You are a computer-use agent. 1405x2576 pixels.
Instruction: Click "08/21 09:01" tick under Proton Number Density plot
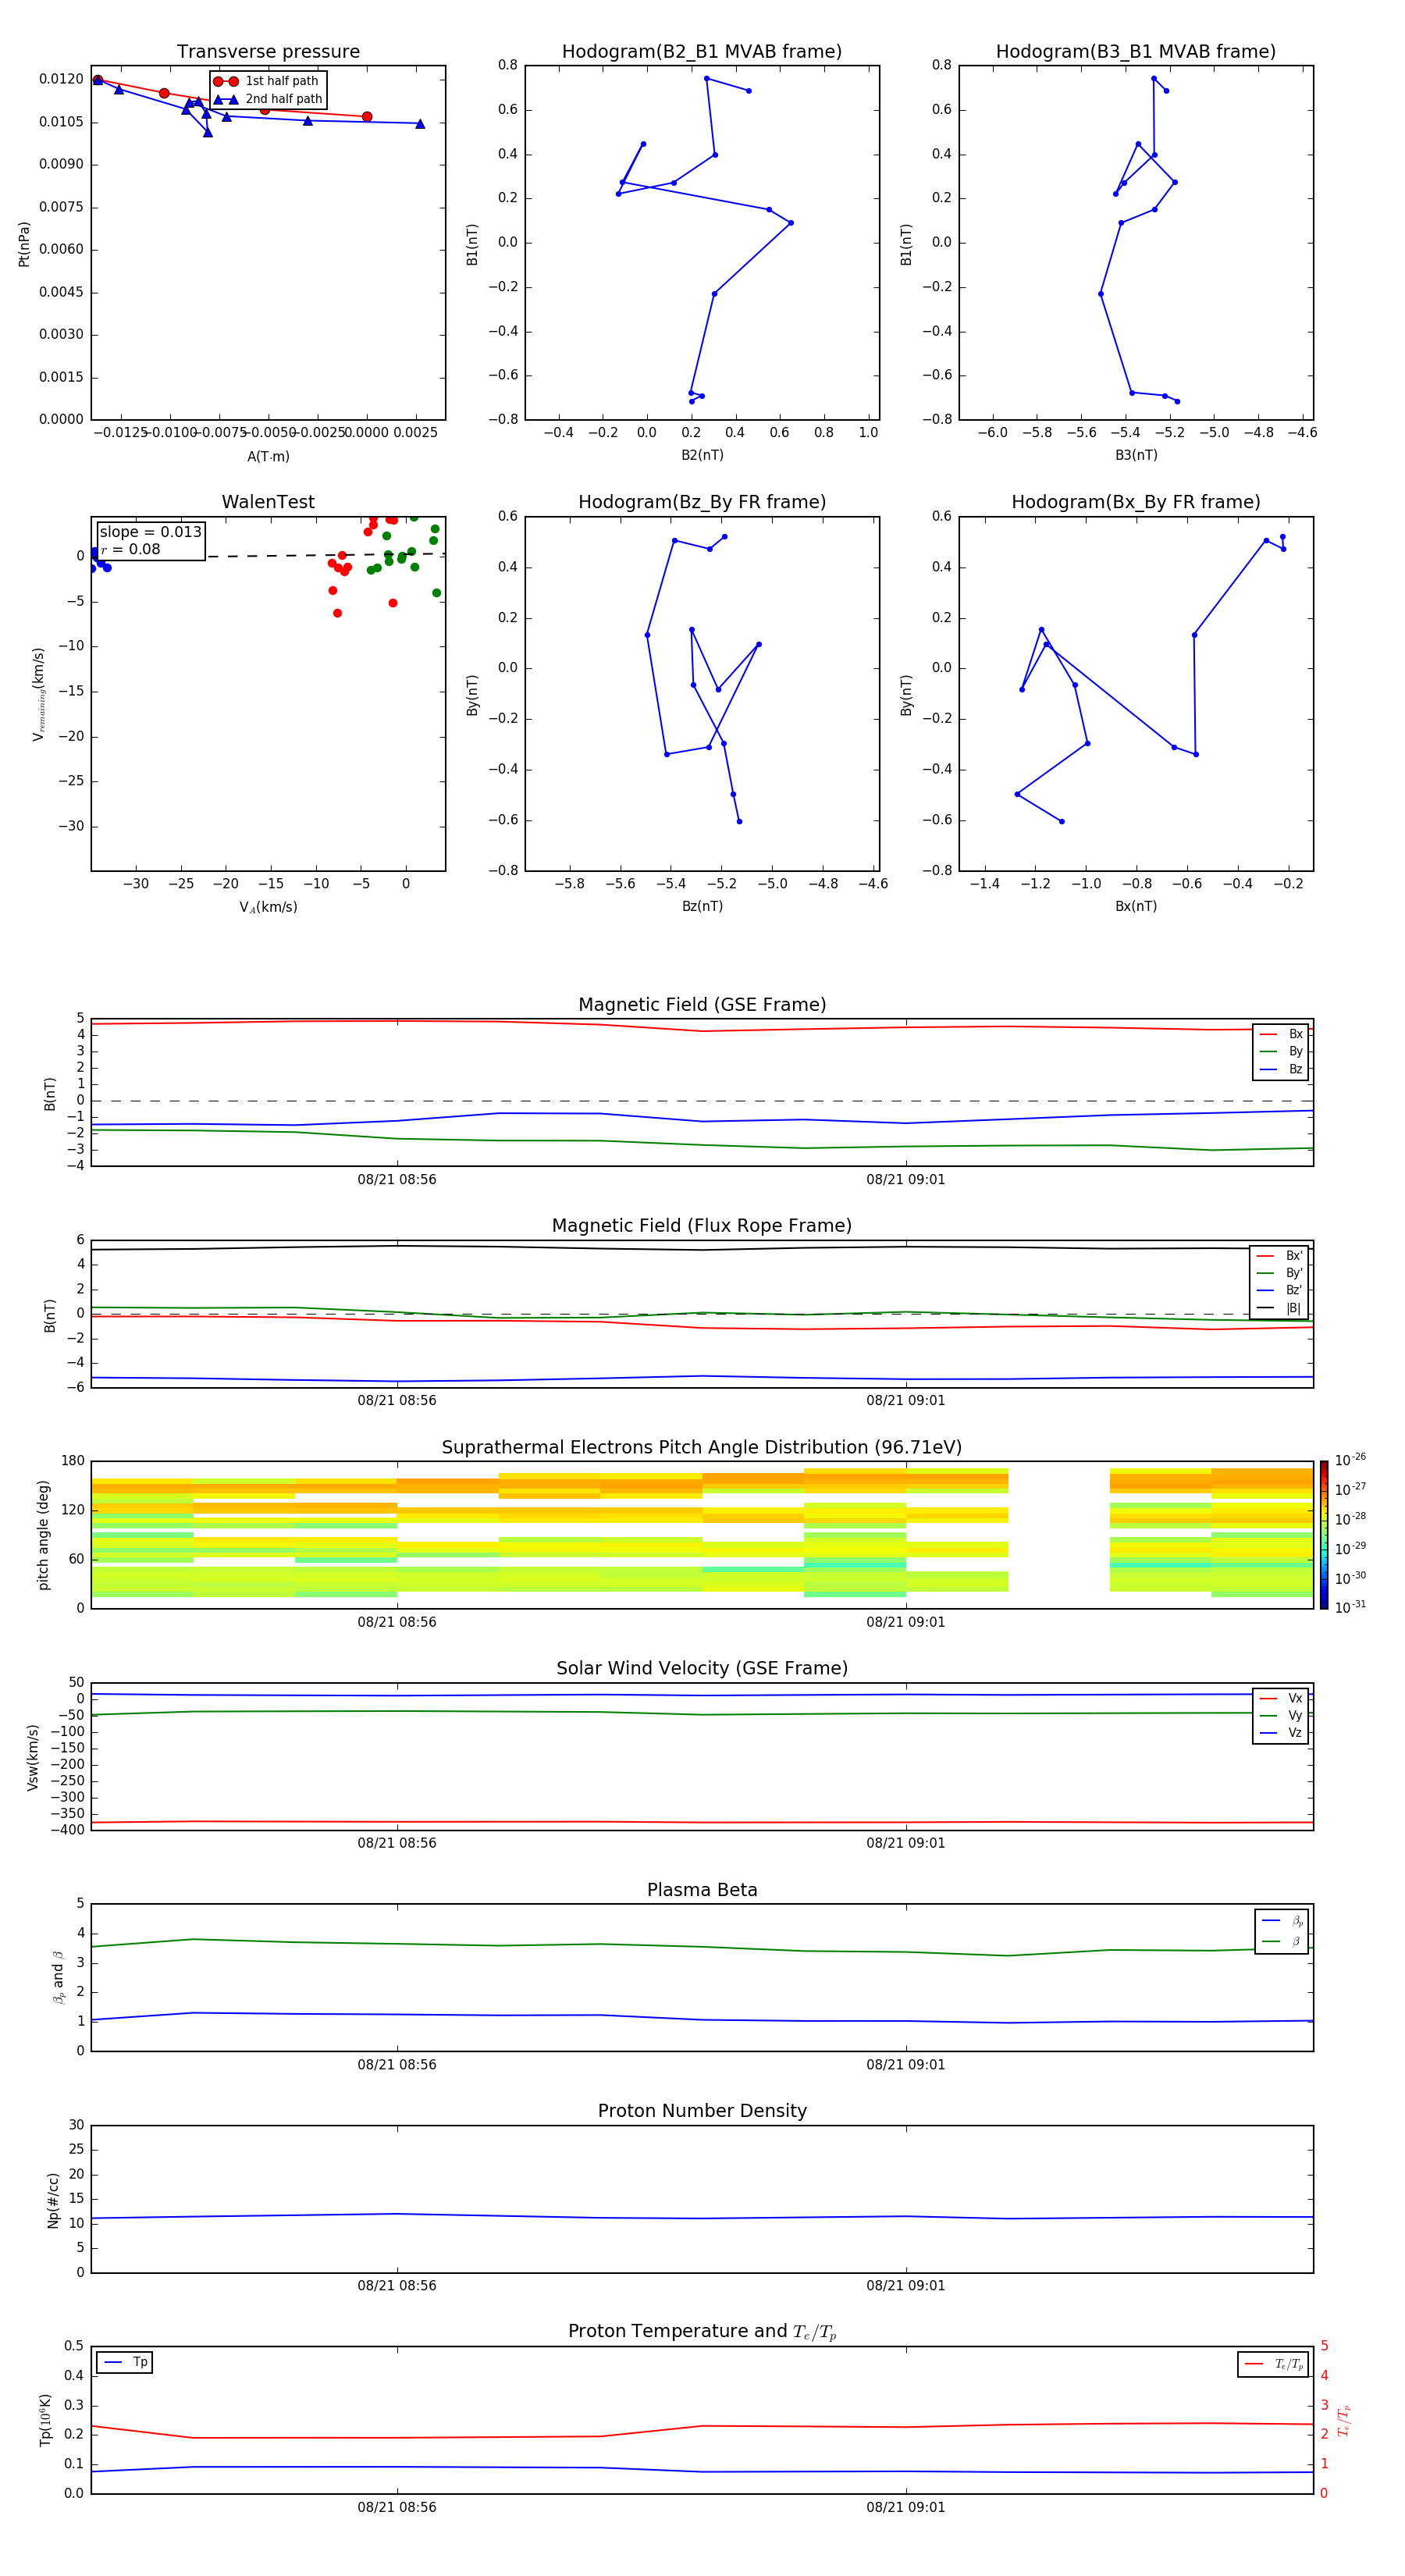coord(906,2286)
